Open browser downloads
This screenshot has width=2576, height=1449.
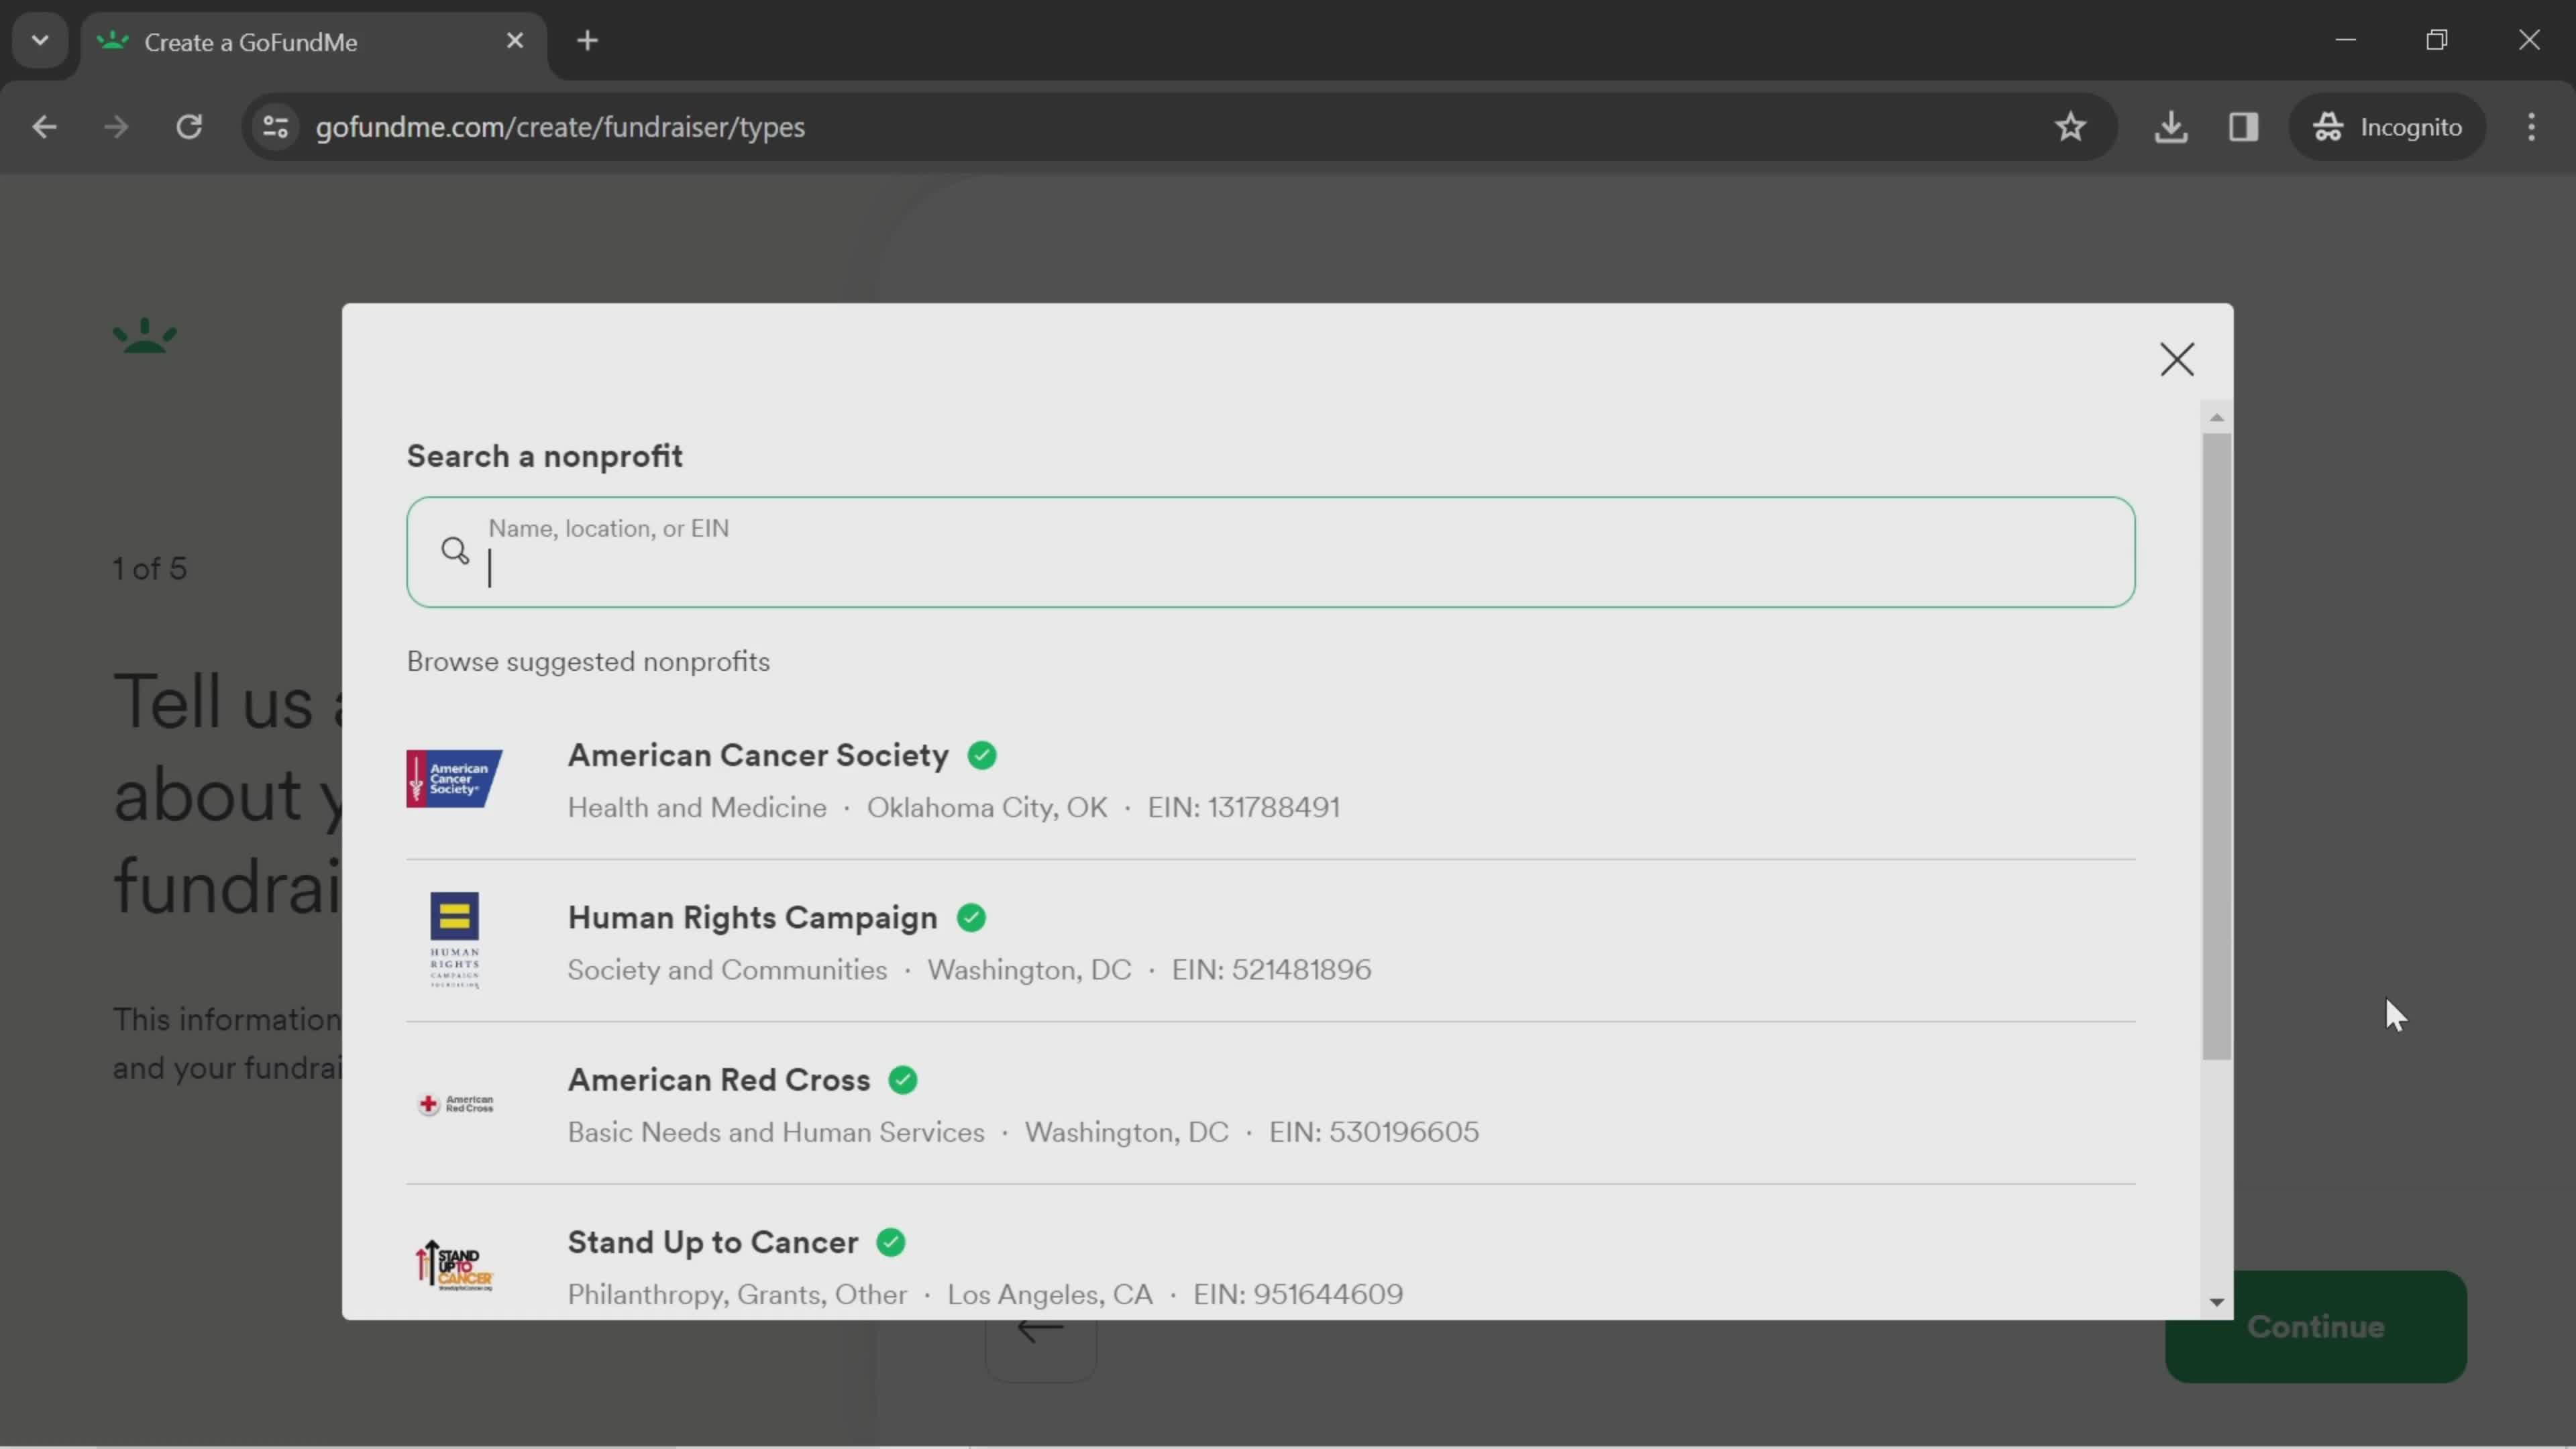coord(2171,127)
